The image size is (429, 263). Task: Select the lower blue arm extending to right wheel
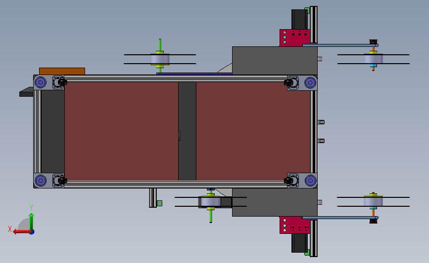tap(340, 218)
